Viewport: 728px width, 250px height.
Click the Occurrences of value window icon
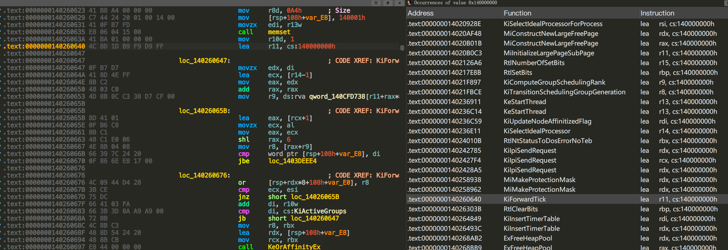click(410, 3)
